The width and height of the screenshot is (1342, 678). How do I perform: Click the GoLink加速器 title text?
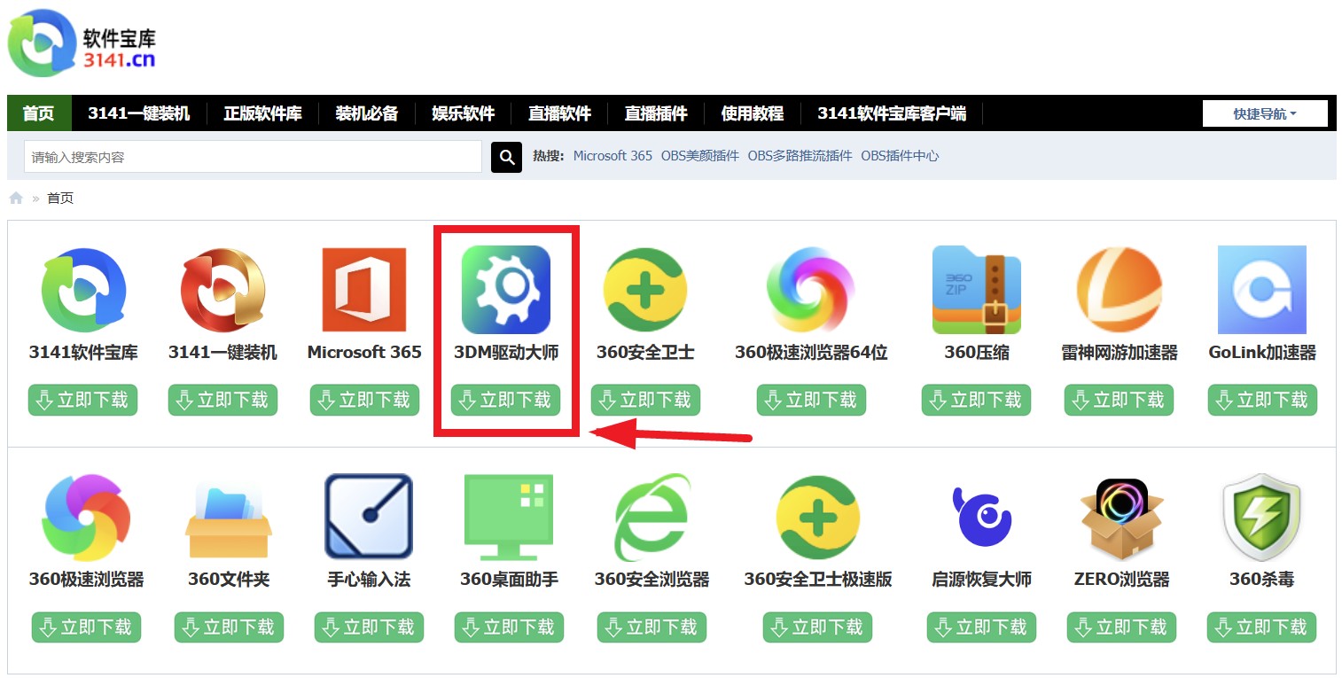[1262, 353]
